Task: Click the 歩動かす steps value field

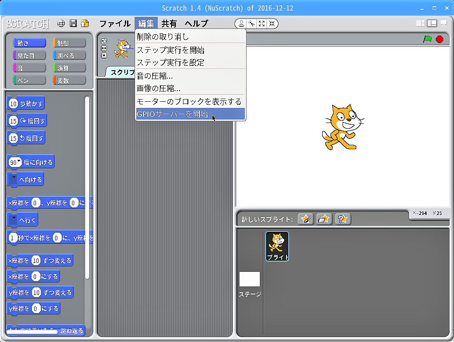Action: tap(13, 103)
